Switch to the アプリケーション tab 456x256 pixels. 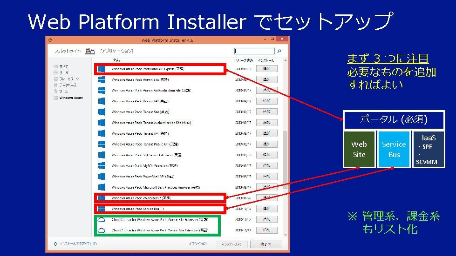coord(116,51)
